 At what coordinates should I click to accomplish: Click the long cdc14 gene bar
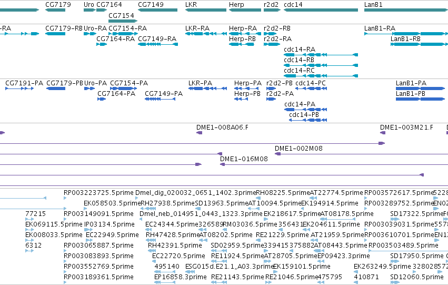[321, 10]
